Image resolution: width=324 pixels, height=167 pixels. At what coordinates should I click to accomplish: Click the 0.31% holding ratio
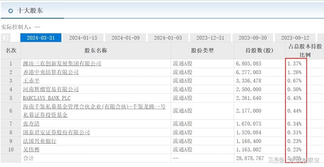[x=294, y=133]
